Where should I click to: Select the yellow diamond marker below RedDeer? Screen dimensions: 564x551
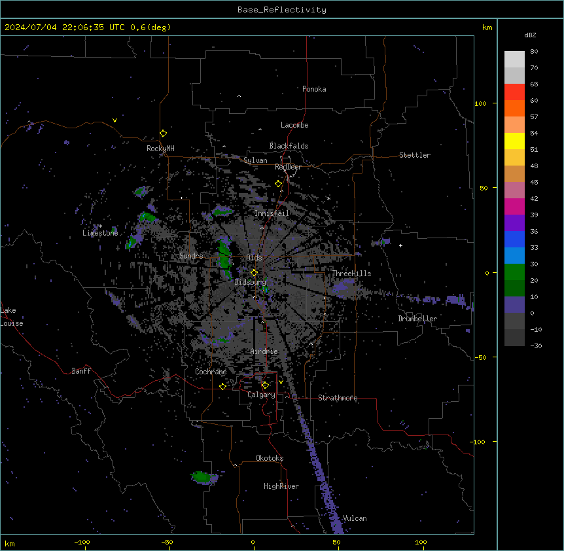coord(279,184)
